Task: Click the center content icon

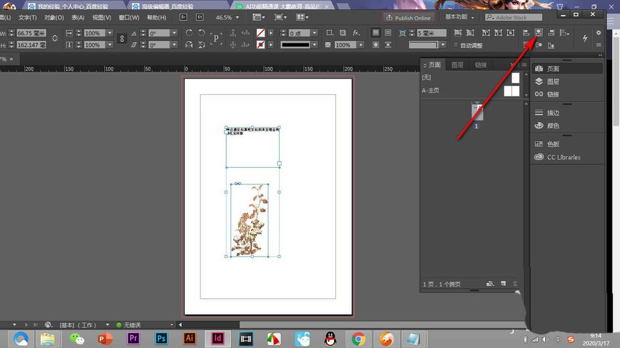Action: [511, 33]
